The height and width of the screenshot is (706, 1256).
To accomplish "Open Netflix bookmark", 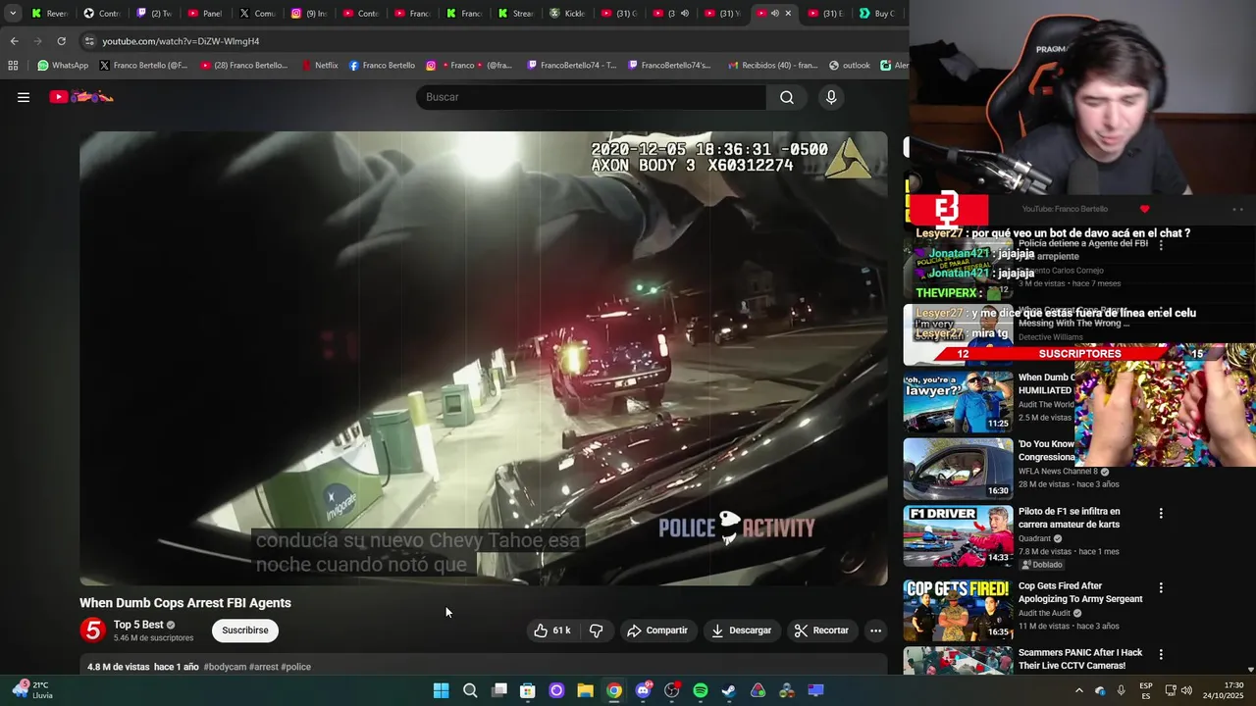I will [319, 66].
